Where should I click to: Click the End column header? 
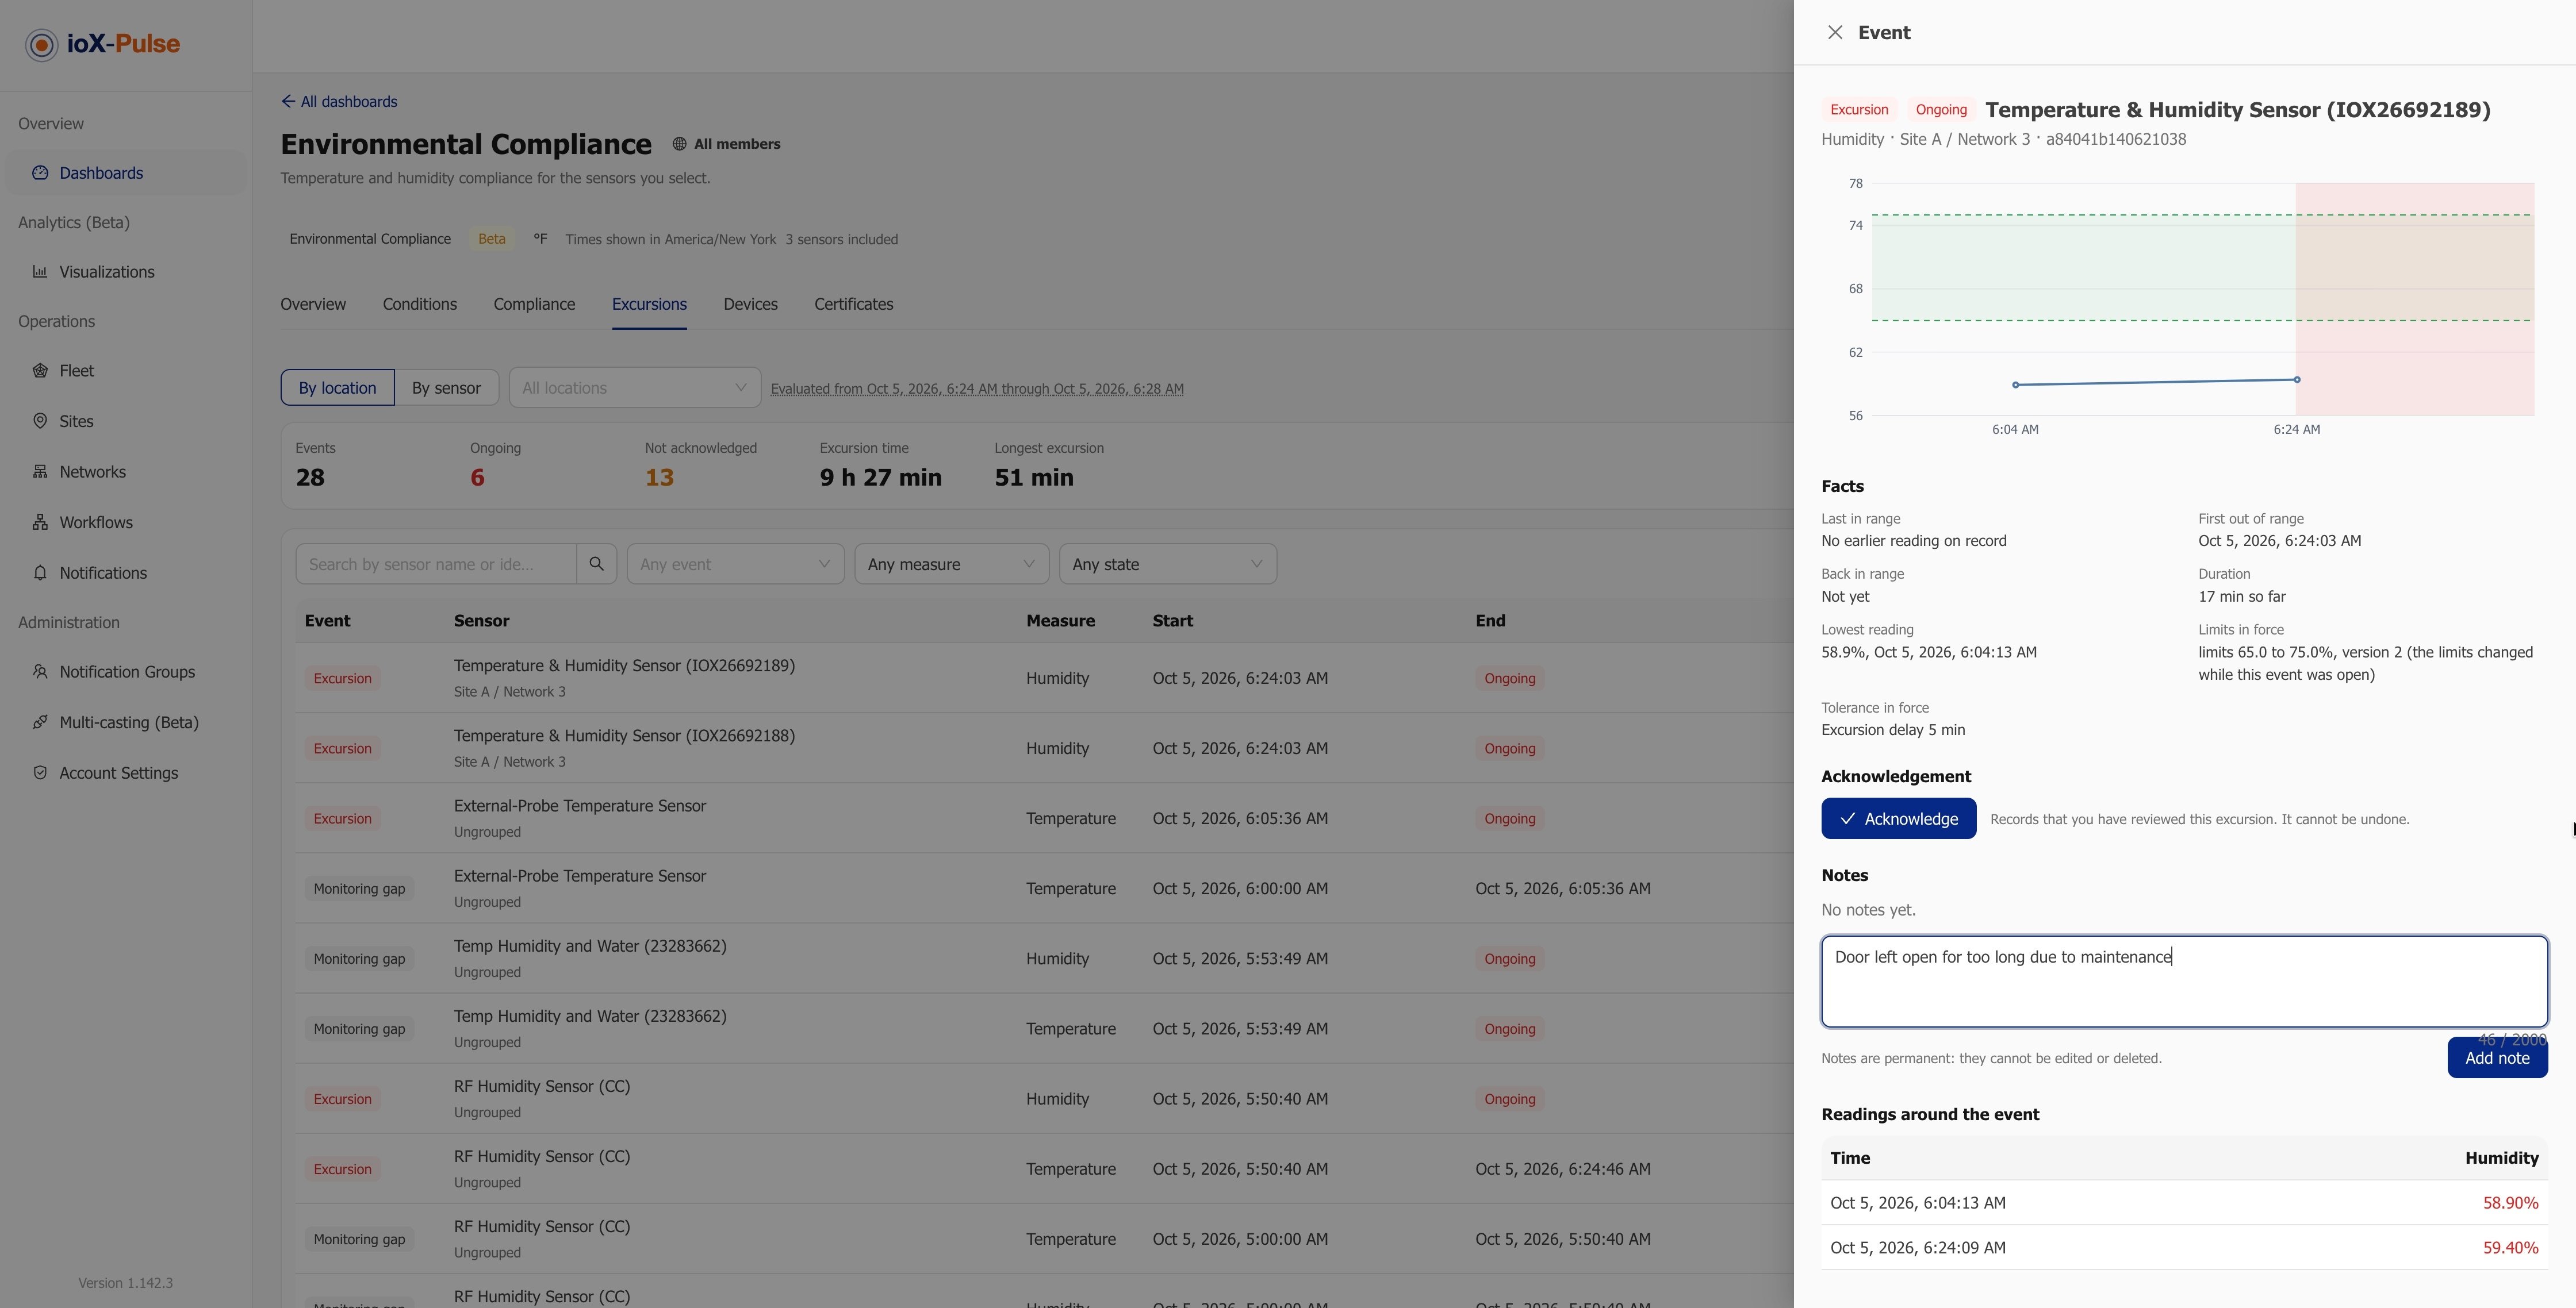[x=1490, y=621]
